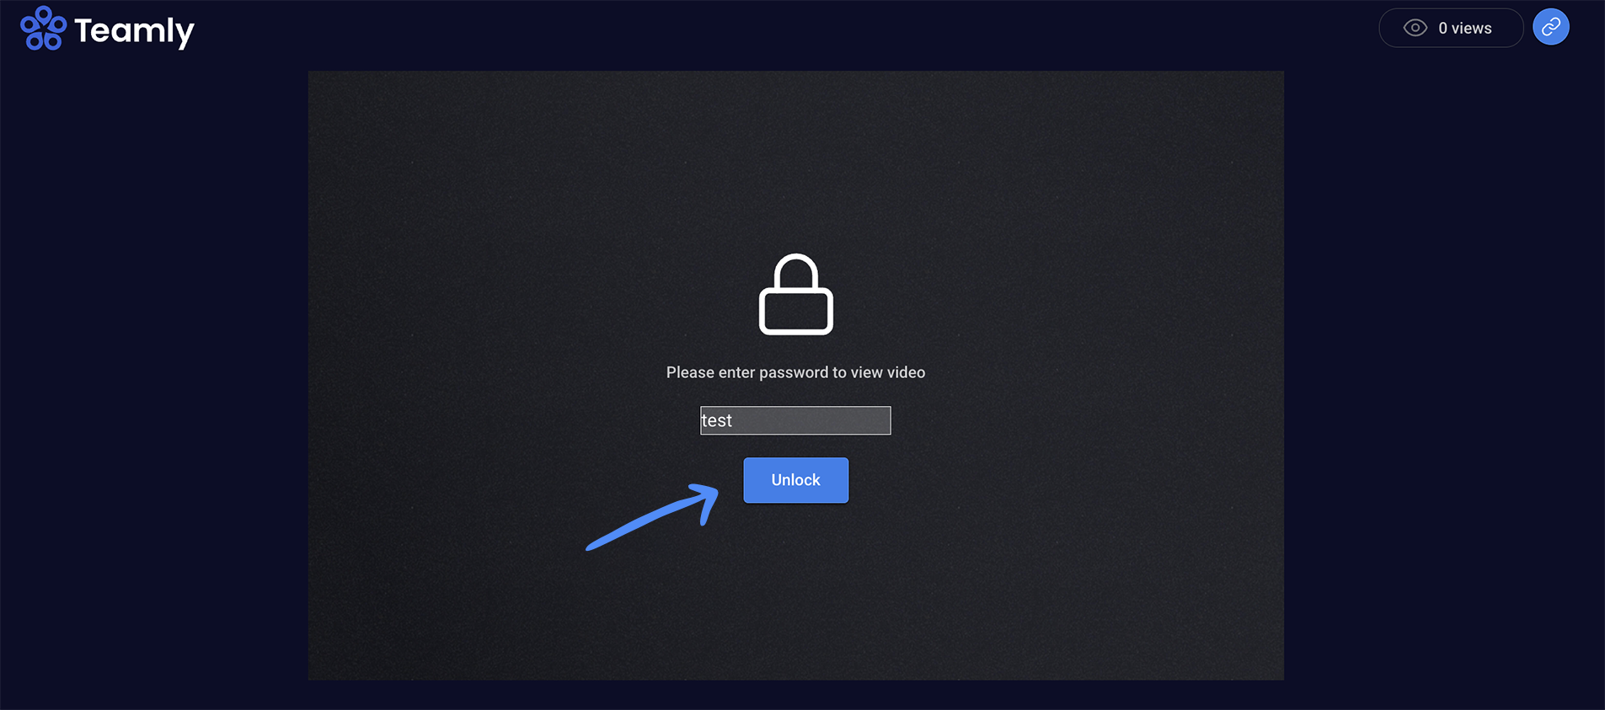The width and height of the screenshot is (1605, 710).
Task: Click the Teamly flower logo icon
Action: (43, 29)
